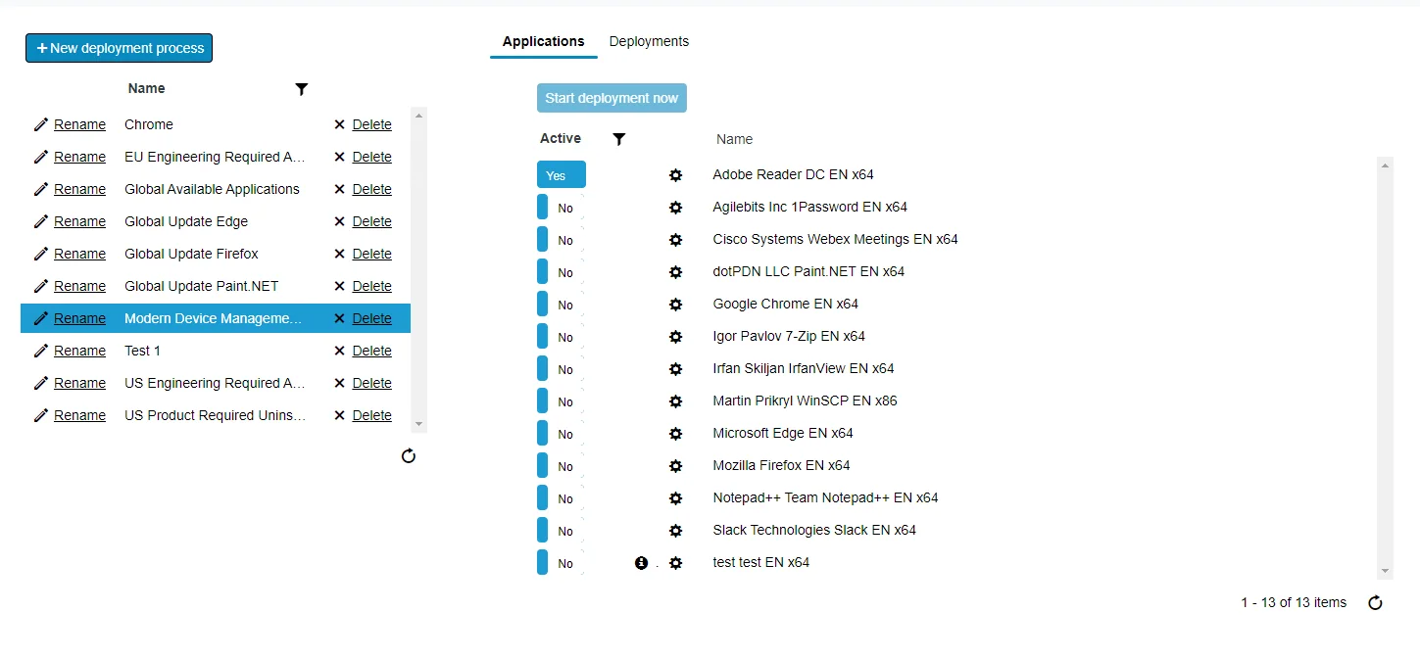This screenshot has width=1420, height=660.
Task: Enable Active switch for Irfan Skiljan IrfanView
Action: click(x=561, y=369)
